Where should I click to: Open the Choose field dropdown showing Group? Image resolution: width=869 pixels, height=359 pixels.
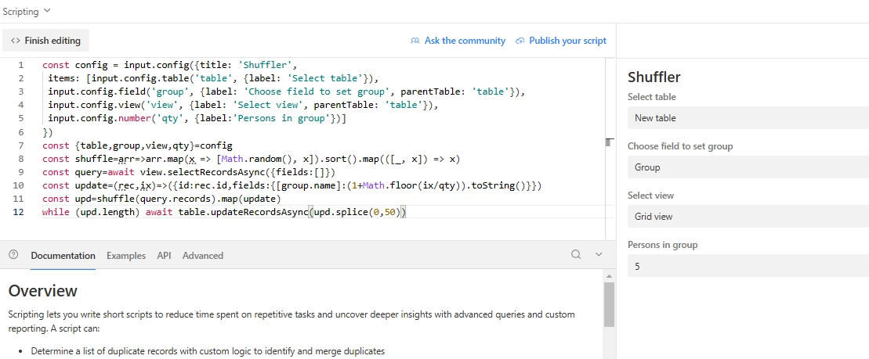tap(748, 167)
